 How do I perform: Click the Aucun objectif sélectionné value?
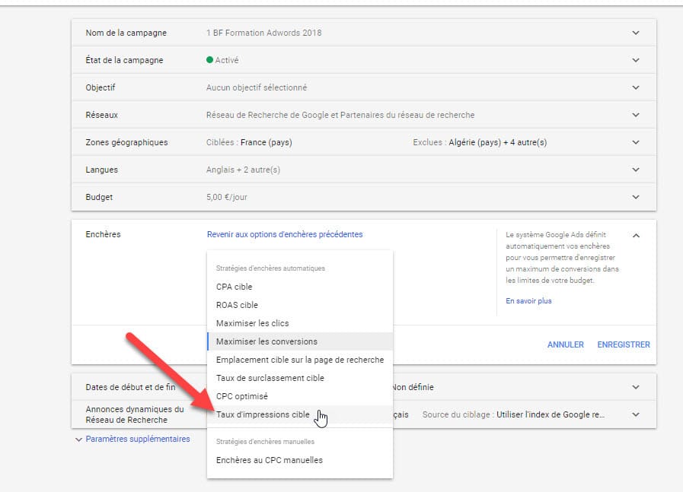pos(257,87)
